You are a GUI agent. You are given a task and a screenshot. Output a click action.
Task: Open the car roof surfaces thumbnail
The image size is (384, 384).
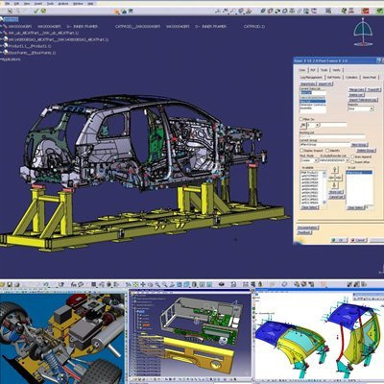320,337
